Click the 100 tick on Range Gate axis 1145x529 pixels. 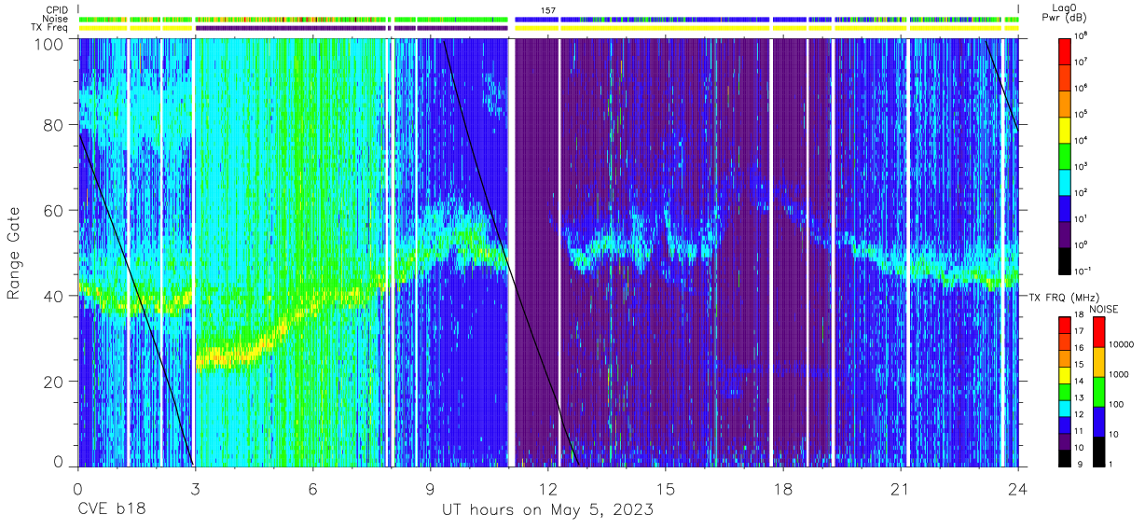[x=48, y=43]
